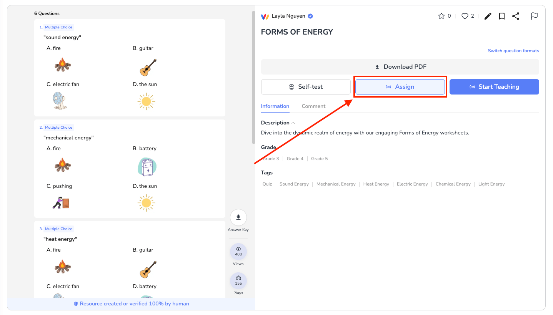Screen dimensions: 553x315
Task: Select the verified badge next to Layla Nguyen
Action: point(310,16)
